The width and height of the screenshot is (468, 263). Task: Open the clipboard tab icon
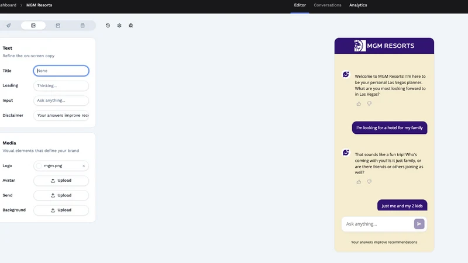point(82,26)
